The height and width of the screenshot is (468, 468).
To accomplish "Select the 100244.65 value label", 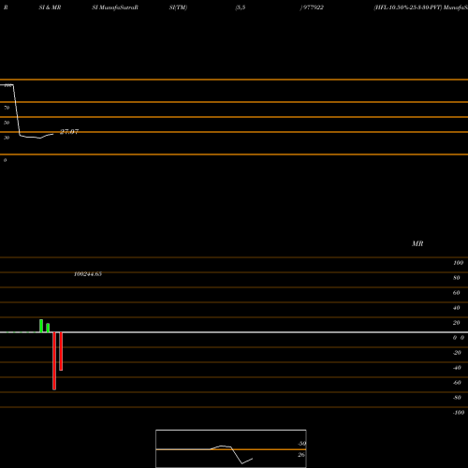I will (88, 274).
